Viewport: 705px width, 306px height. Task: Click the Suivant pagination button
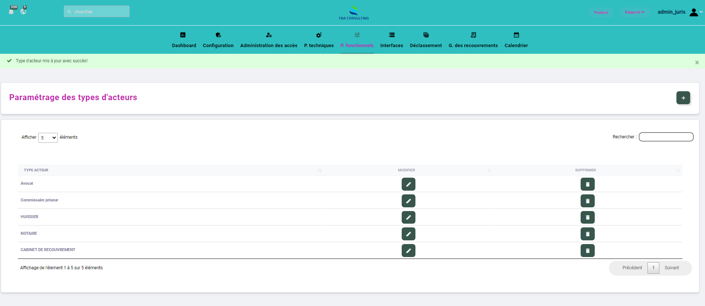click(x=671, y=268)
